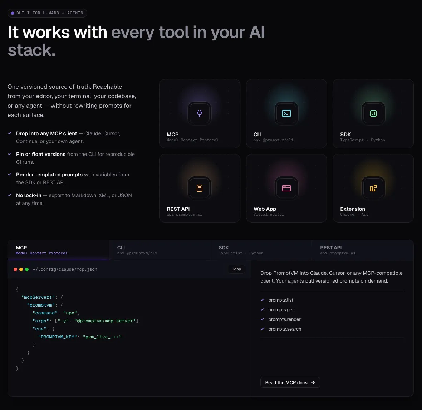This screenshot has height=410, width=422.
Task: Click the "command": "npx" code line
Action: (x=56, y=313)
